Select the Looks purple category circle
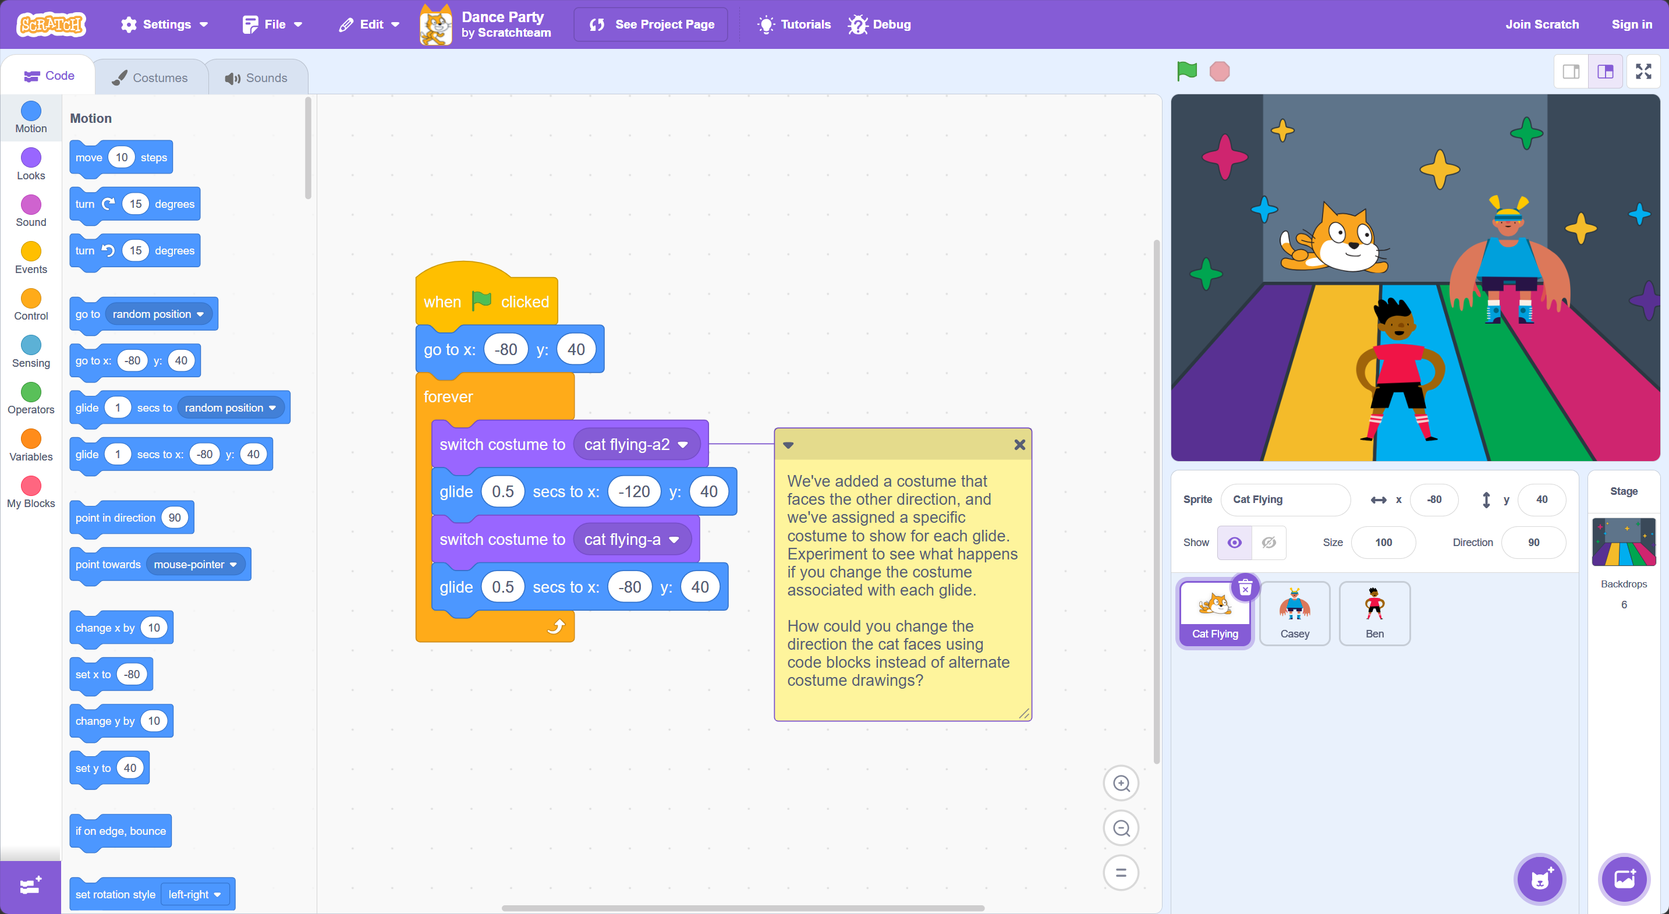 pyautogui.click(x=30, y=157)
